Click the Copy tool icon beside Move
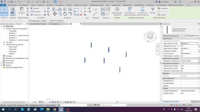Image resolution: width=200 pixels, height=112 pixels. tap(60, 14)
